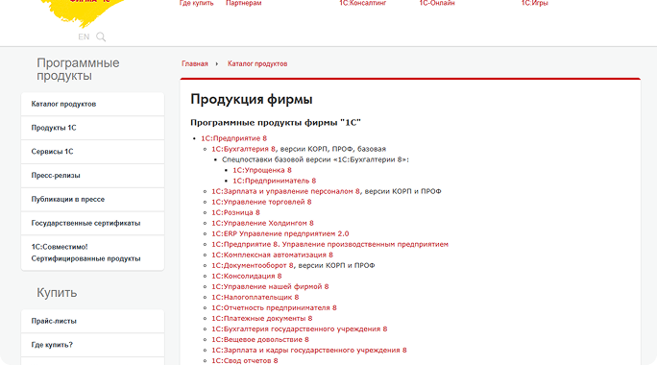Open 1С:Отчетность предпринимателя 8 link
Screen dimensions: 657x365
274,308
